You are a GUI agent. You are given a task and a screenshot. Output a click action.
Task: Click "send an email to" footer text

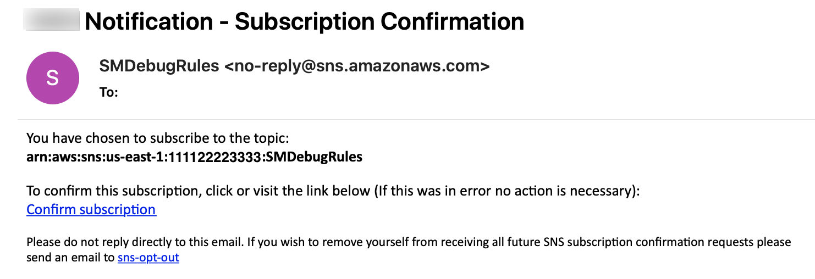click(x=70, y=257)
